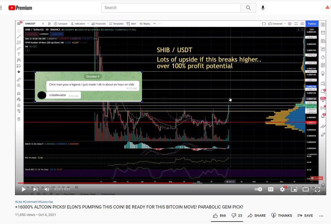Toggle magnet mode
Viewport: 331px width, 224px height.
click(x=19, y=93)
